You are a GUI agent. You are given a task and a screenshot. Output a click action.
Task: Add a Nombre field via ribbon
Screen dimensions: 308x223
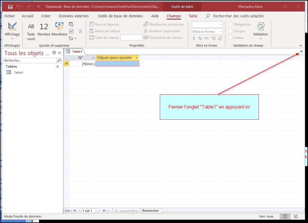pos(44,30)
